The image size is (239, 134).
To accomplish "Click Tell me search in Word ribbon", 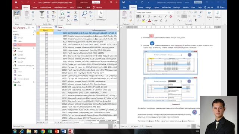I will tap(208, 7).
